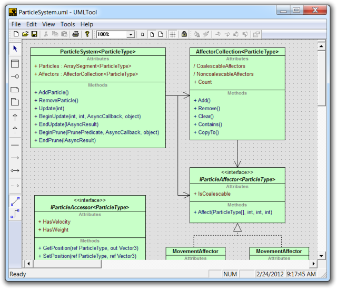
Task: Click the ParticleSystem<ParticleType> class title
Action: (98, 52)
